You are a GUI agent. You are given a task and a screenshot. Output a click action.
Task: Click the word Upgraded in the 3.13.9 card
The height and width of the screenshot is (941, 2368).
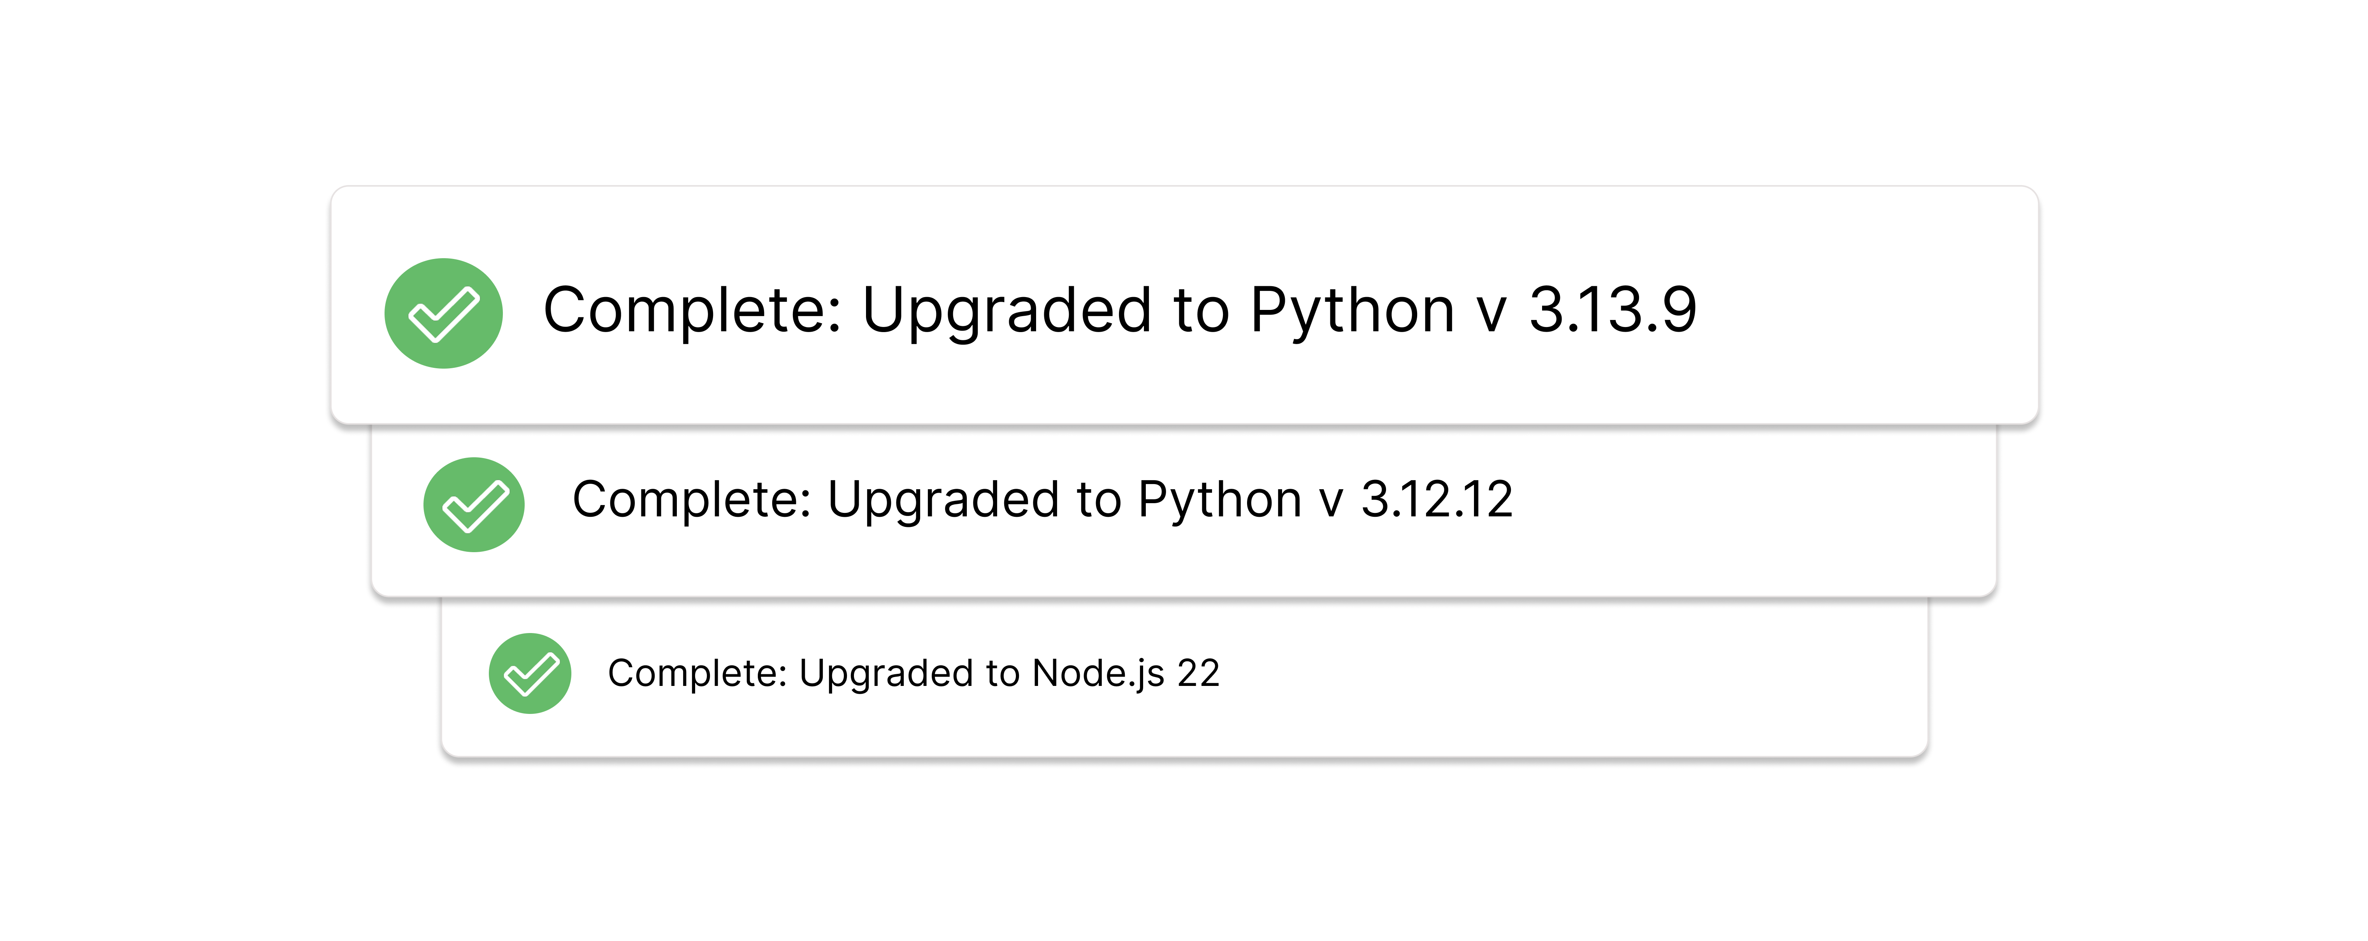coord(1007,310)
